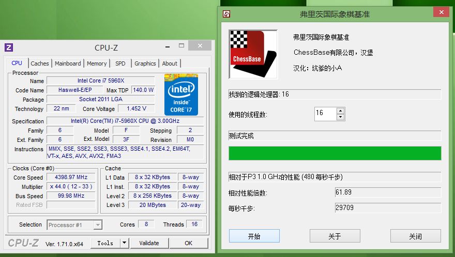The height and width of the screenshot is (257, 455).
Task: Click the bus speed value 99.98 MHz
Action: point(71,196)
